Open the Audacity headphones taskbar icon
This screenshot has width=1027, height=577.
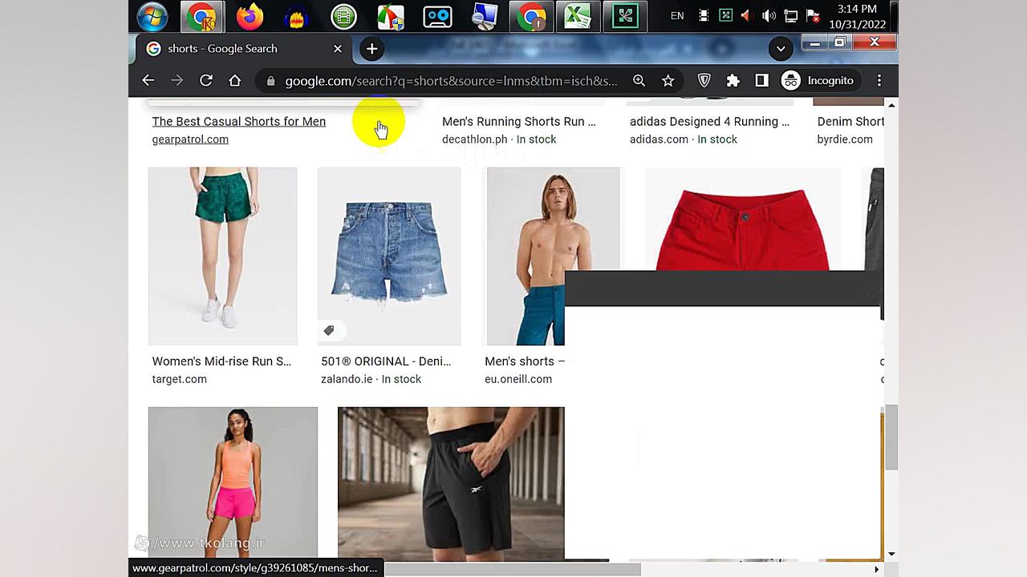(297, 17)
